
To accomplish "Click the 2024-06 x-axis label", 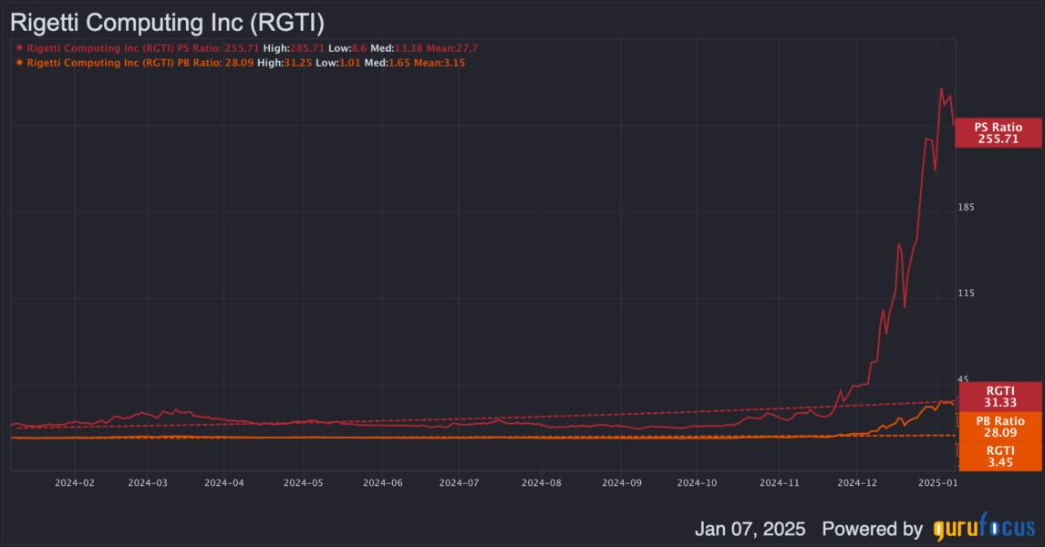I will 383,482.
